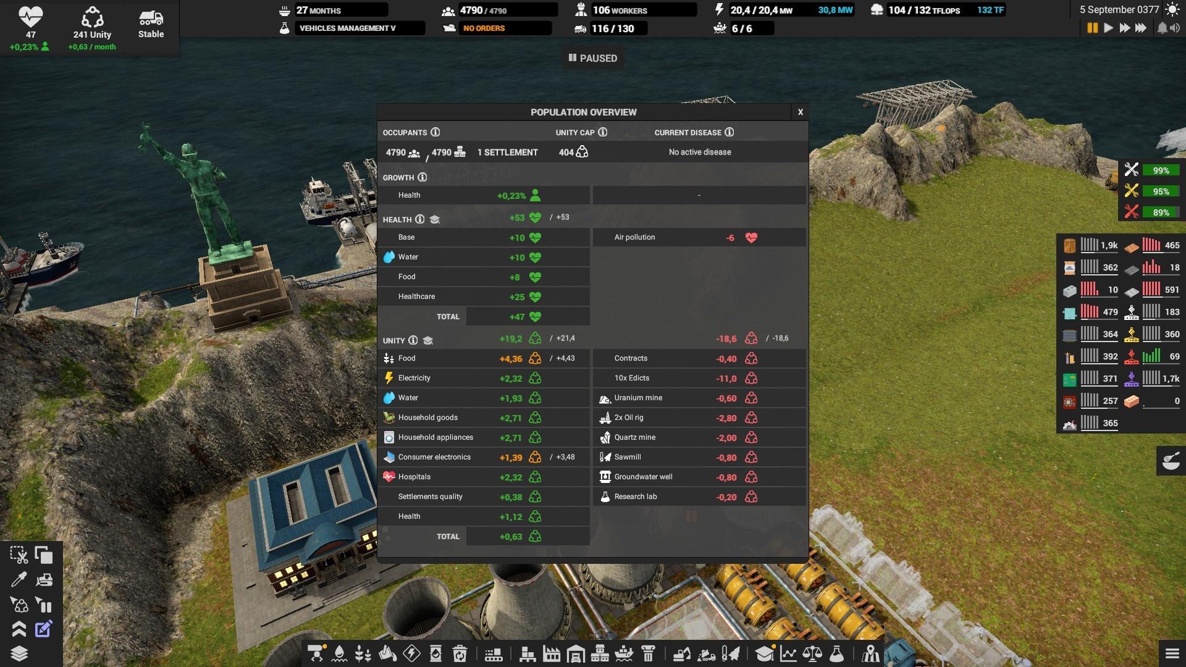Open the map location icon

coord(871,653)
